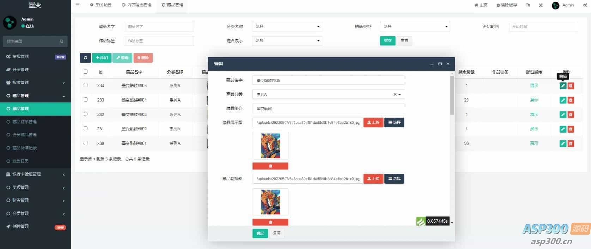Click the search icon in sidebar search box
Image resolution: width=591 pixels, height=249 pixels.
[x=61, y=41]
